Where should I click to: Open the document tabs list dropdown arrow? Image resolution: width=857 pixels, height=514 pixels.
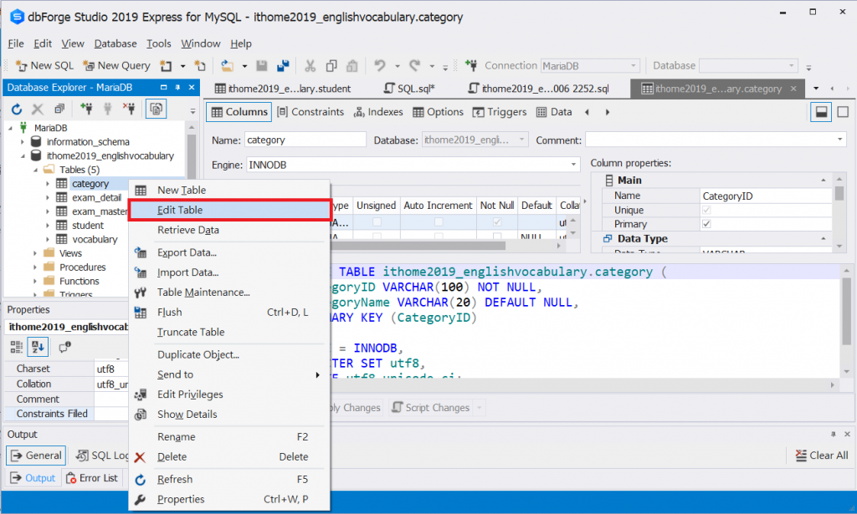(x=816, y=89)
